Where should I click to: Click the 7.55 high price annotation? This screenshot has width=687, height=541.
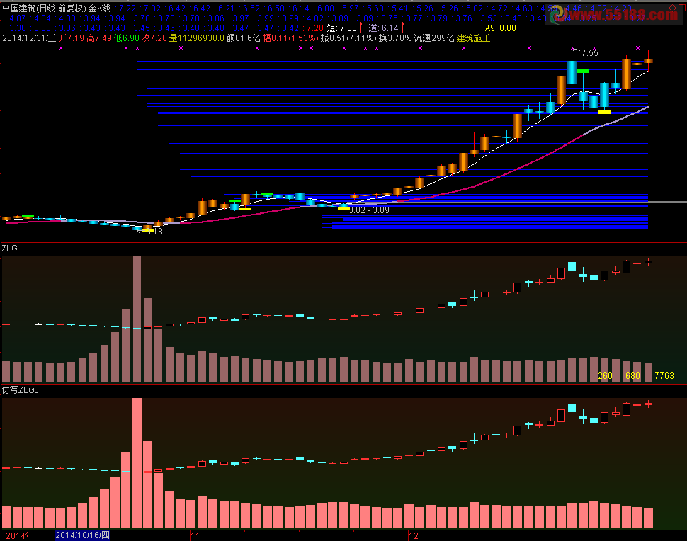point(590,53)
